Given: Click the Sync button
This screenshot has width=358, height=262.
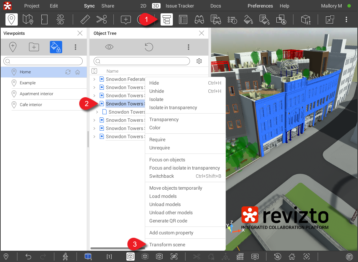Looking at the screenshot, I should 89,6.
